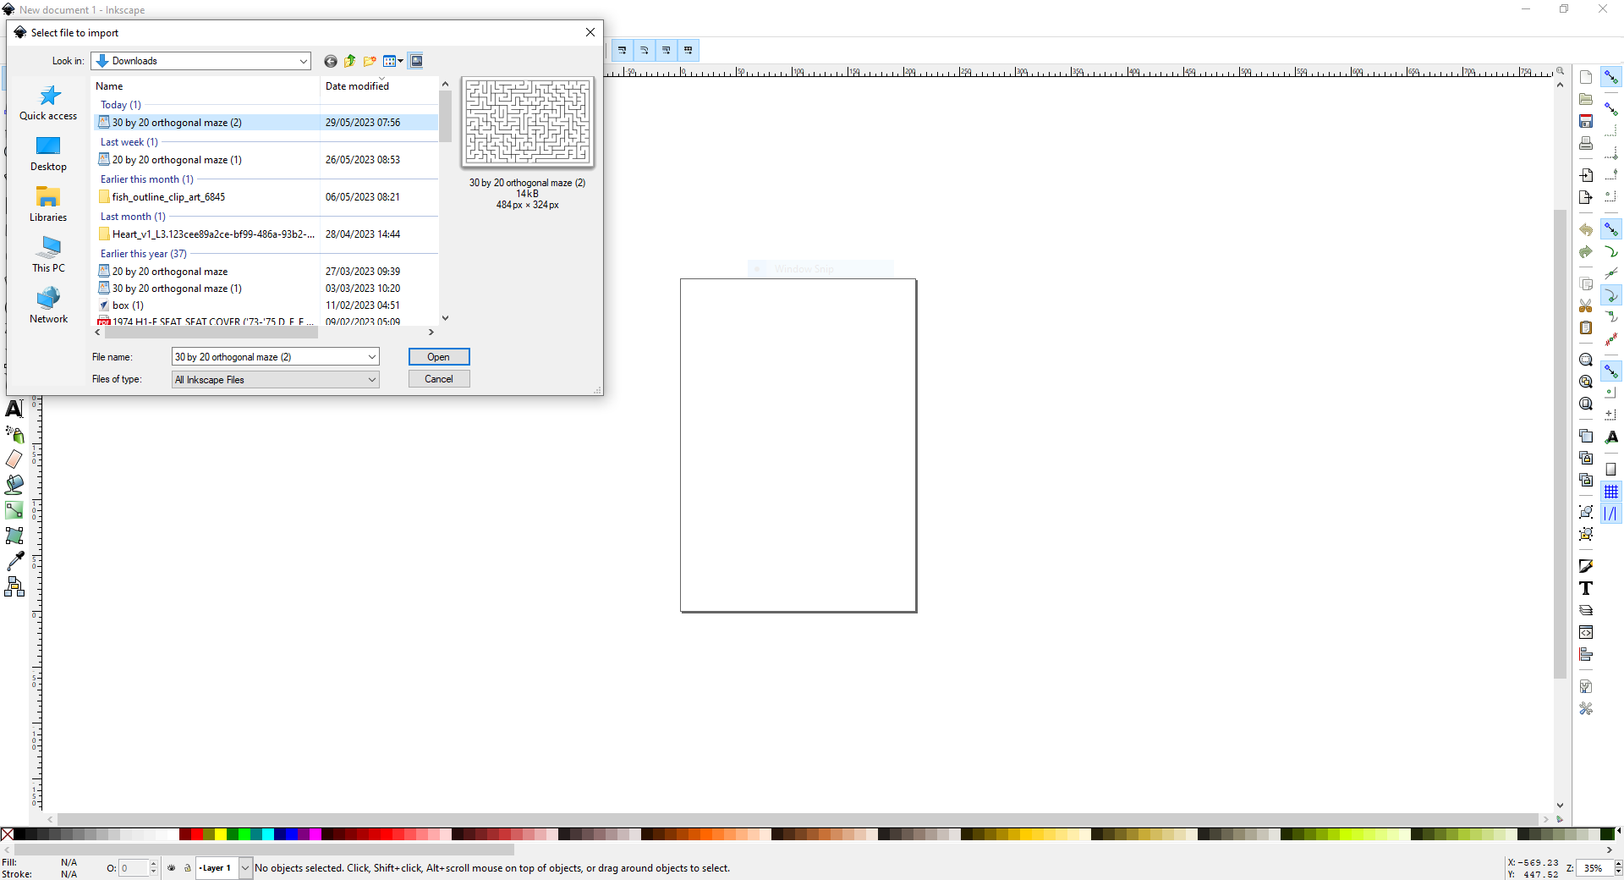Expand the File name dropdown

(x=371, y=357)
